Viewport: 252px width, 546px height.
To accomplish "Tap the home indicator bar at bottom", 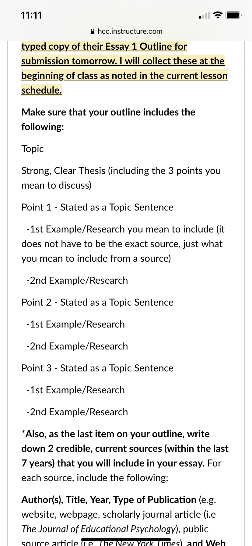I will coord(126,540).
